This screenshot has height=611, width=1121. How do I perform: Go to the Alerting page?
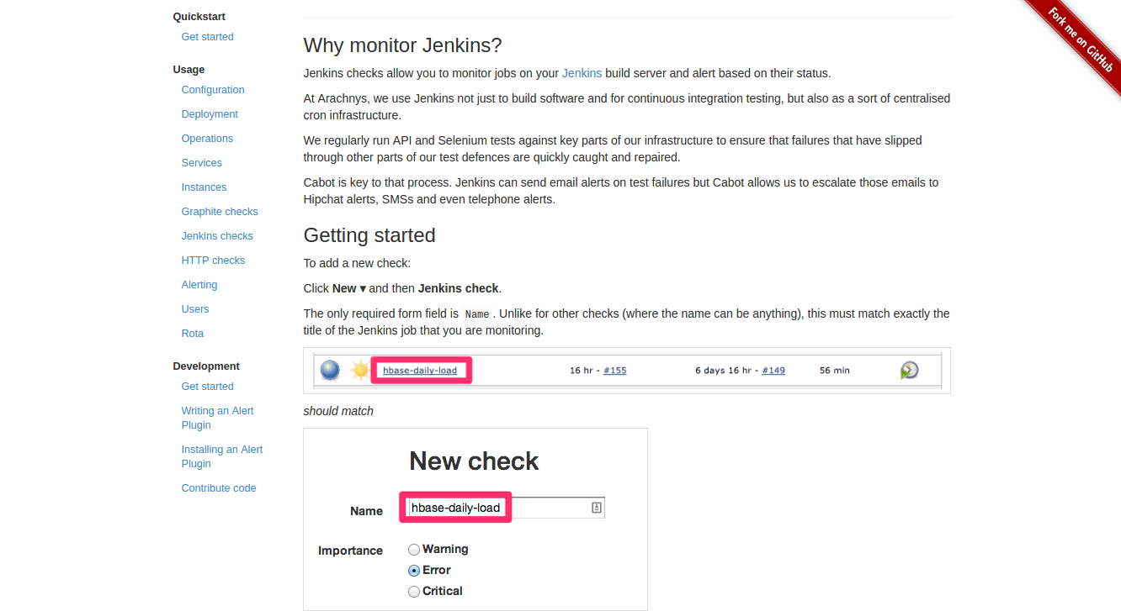click(x=199, y=285)
